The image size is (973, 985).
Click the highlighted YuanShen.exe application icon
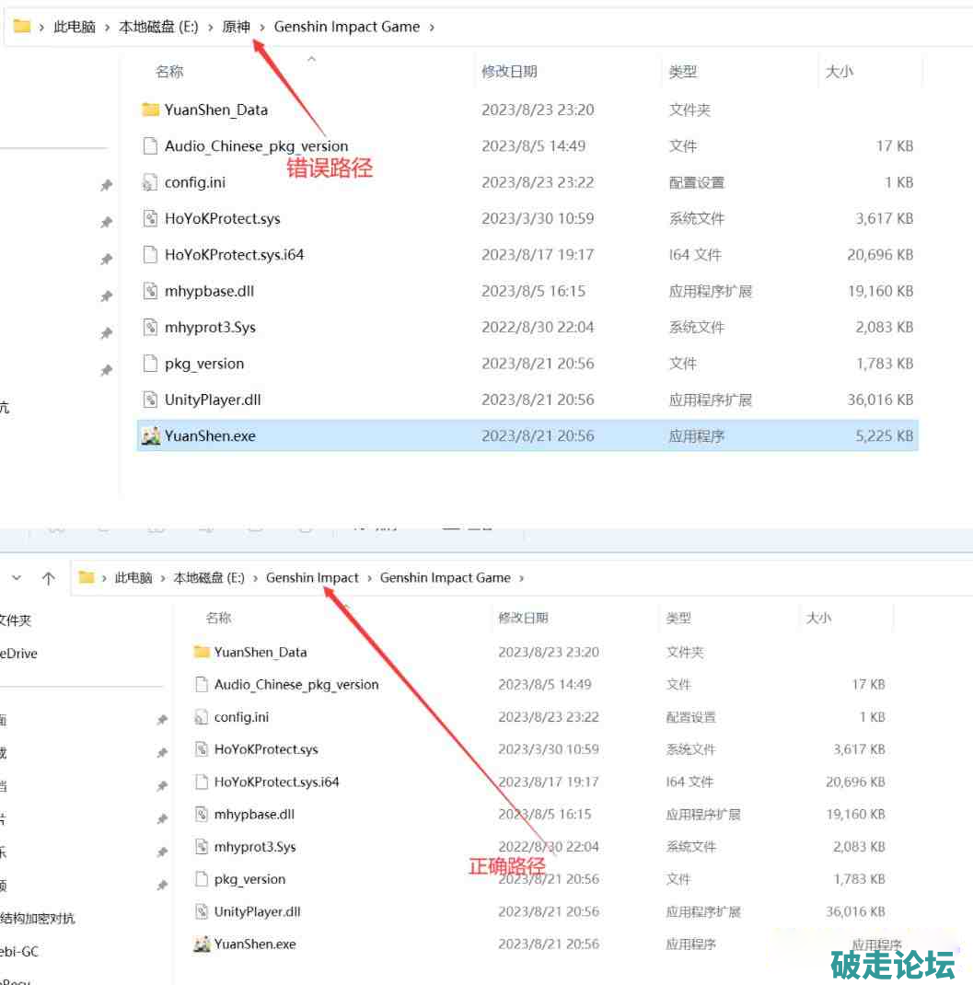151,436
